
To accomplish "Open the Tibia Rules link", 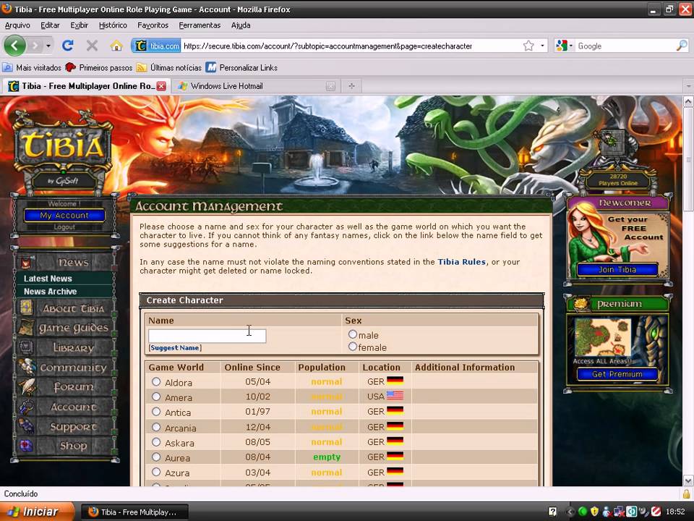I will [x=462, y=262].
